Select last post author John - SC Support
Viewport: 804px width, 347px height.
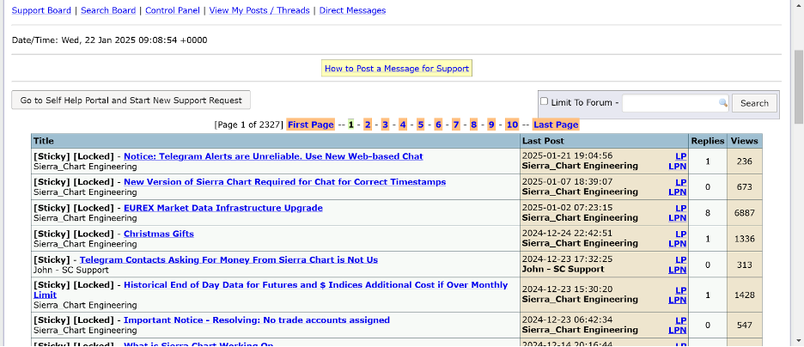563,269
